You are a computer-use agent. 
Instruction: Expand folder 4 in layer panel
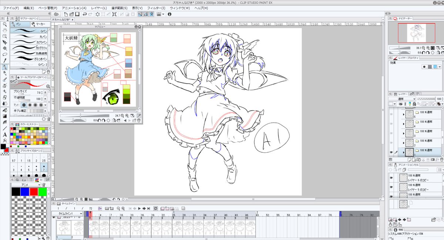(404, 124)
